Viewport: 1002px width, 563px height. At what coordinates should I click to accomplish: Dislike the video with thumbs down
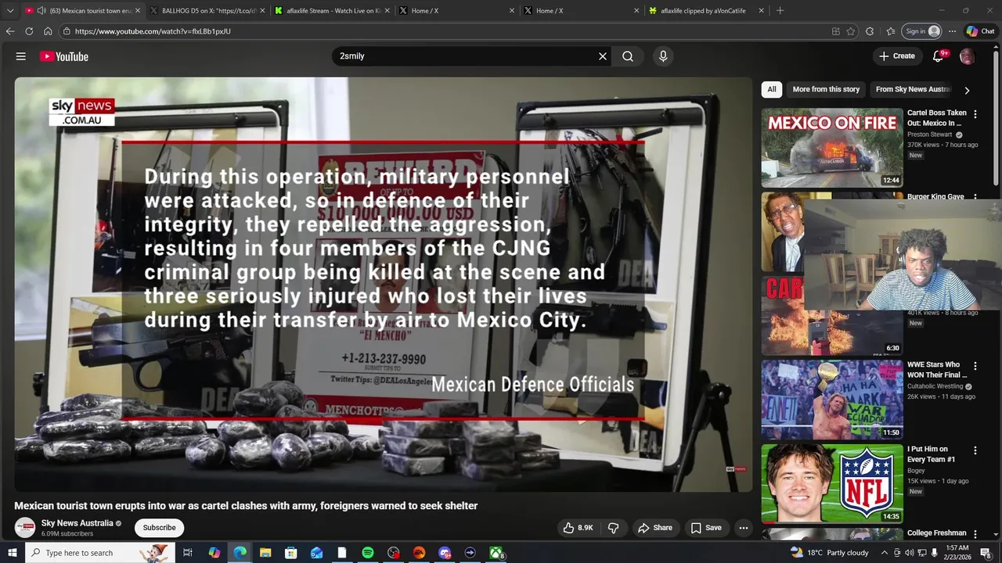[614, 528]
